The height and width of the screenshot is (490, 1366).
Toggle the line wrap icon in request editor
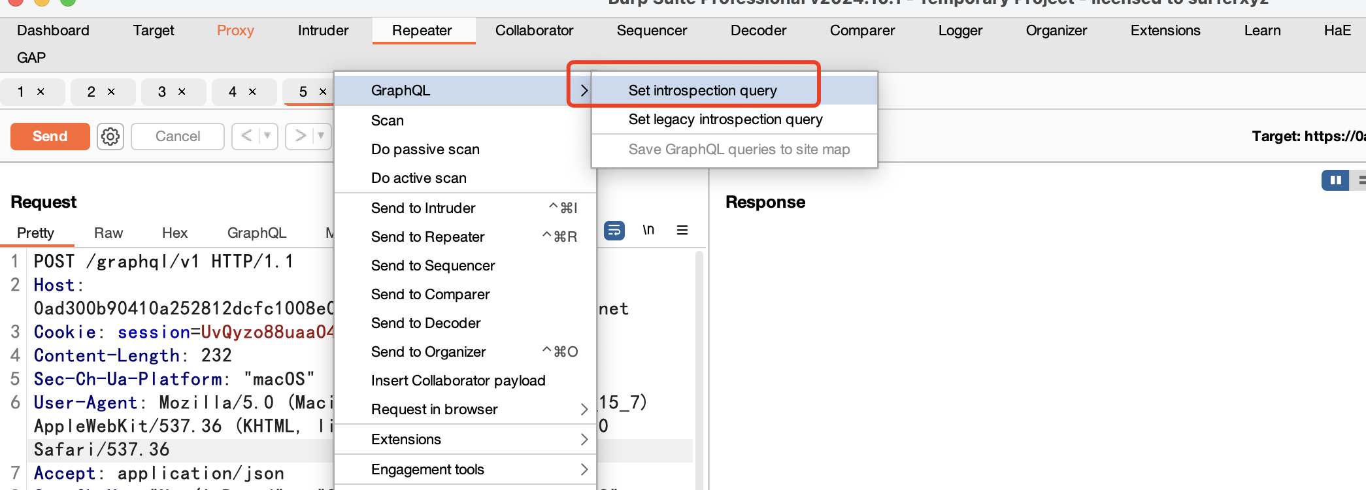point(614,231)
